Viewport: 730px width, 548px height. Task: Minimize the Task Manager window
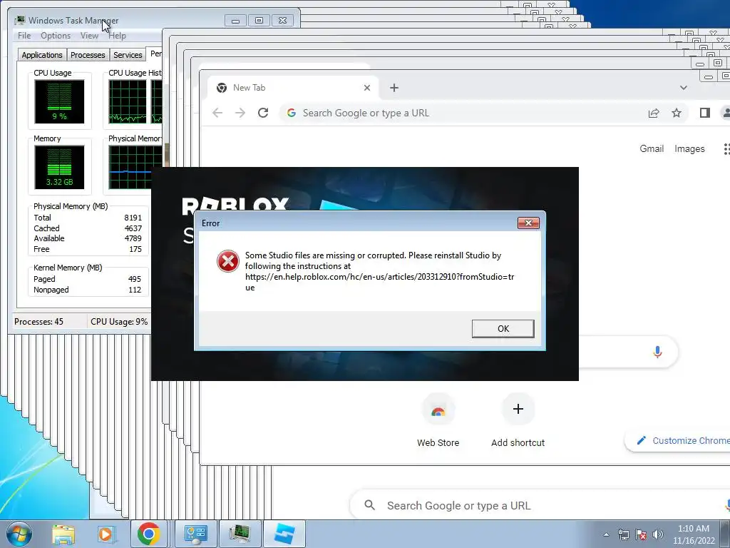point(235,21)
